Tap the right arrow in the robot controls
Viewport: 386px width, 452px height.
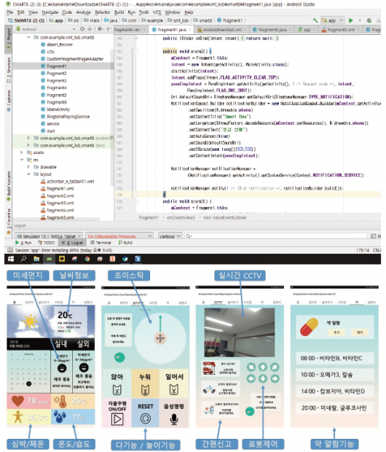point(275,378)
